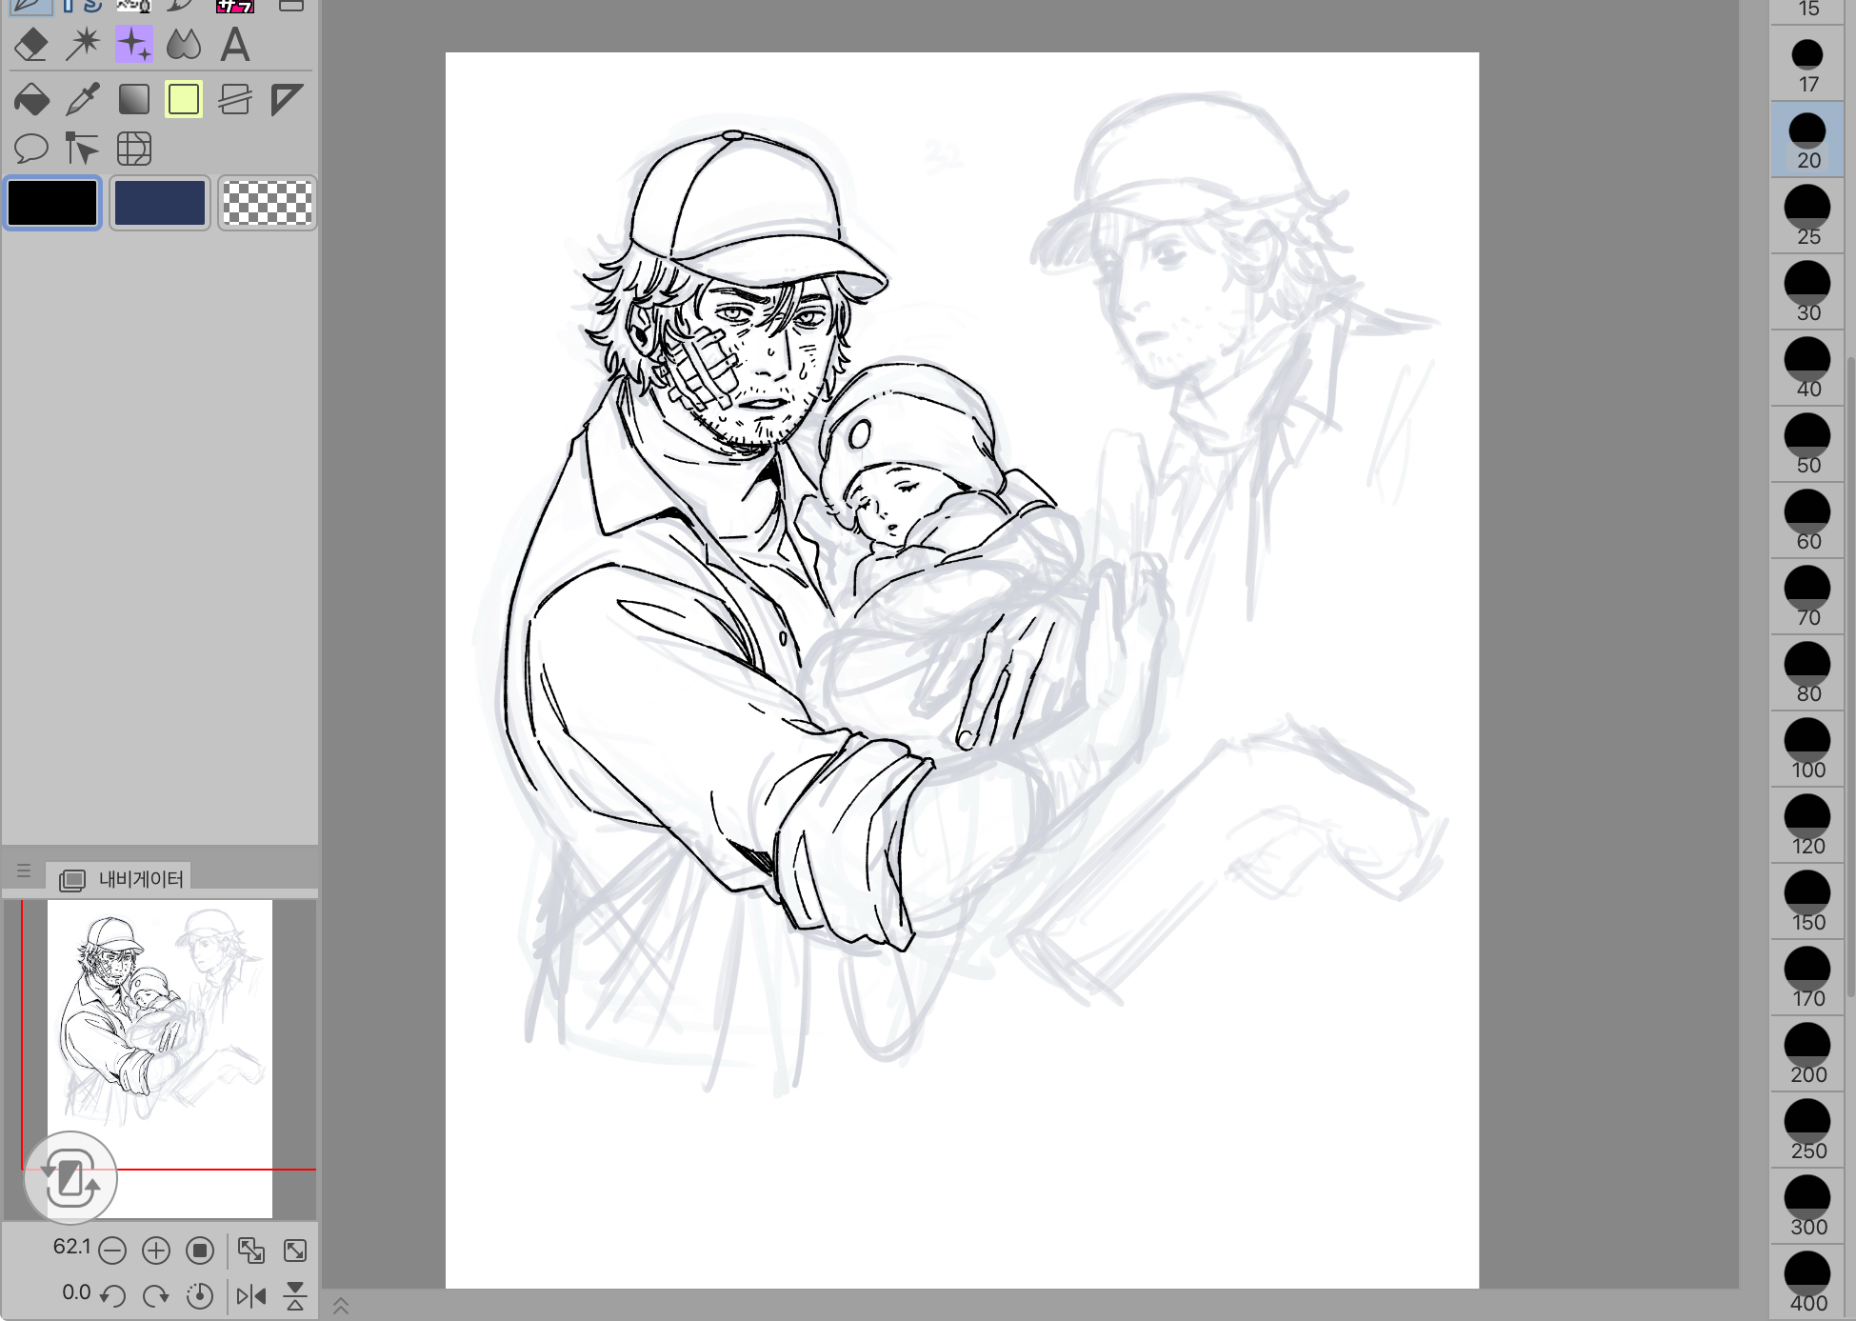Select the Gradient tool
The height and width of the screenshot is (1321, 1856).
133,99
